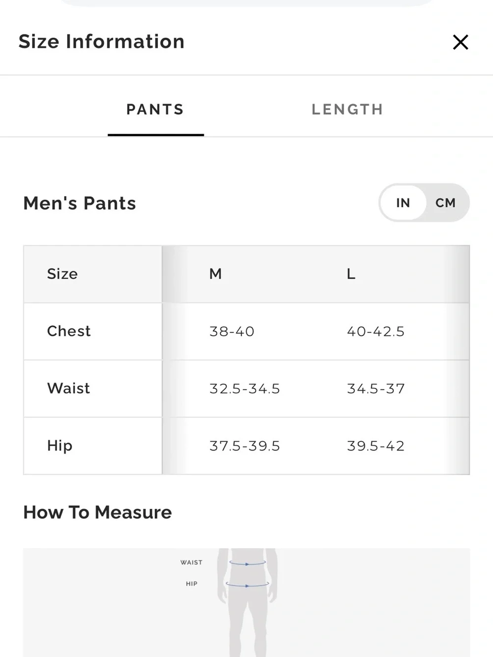Image resolution: width=493 pixels, height=657 pixels.
Task: Toggle units to IN
Action: (403, 203)
